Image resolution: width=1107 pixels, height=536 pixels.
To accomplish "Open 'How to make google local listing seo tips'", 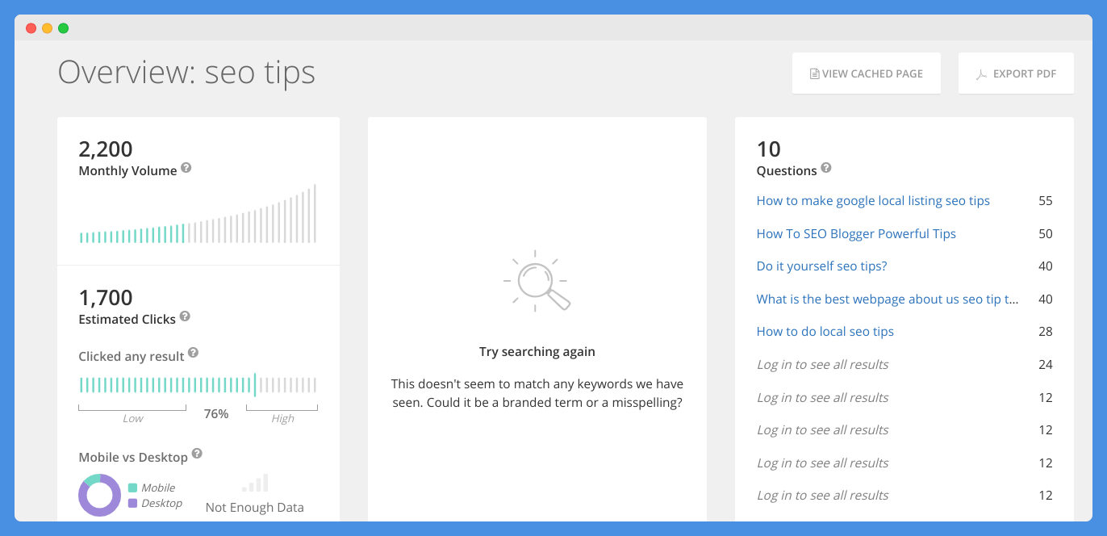I will (873, 201).
